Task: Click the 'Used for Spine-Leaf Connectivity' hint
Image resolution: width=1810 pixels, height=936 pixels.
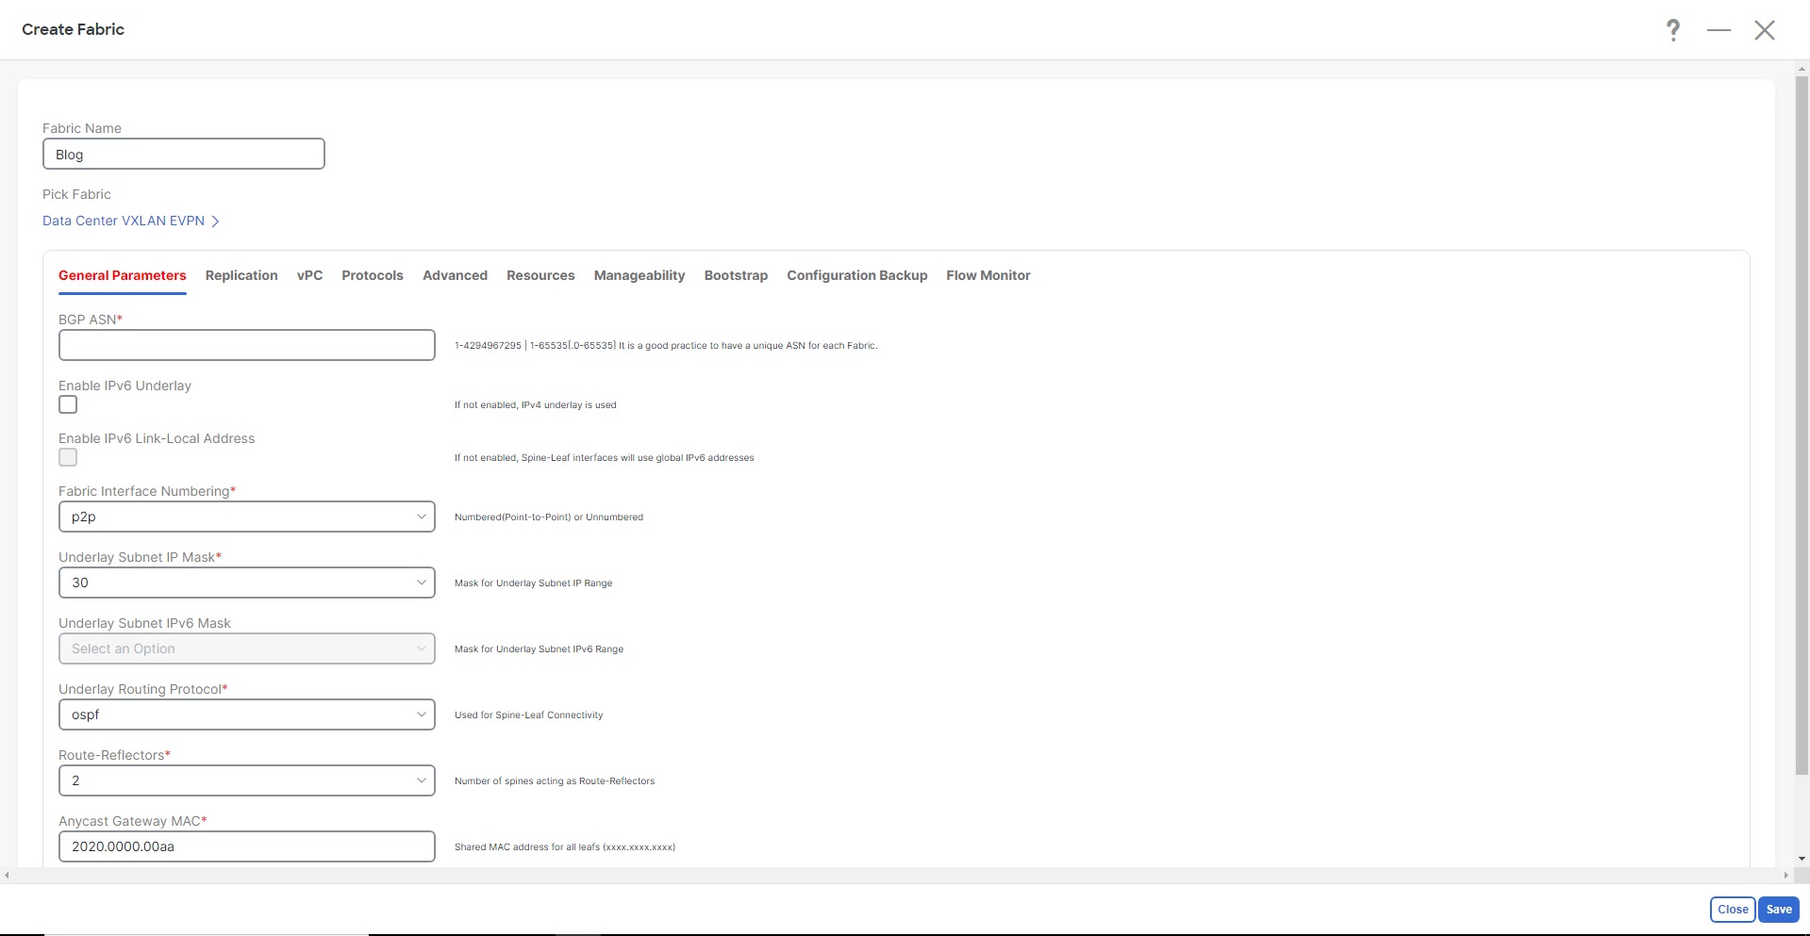Action: click(528, 715)
